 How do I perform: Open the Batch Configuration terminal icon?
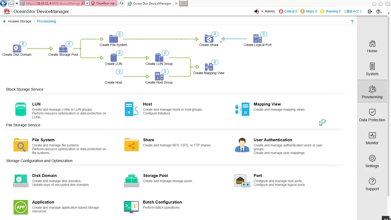pos(132,207)
